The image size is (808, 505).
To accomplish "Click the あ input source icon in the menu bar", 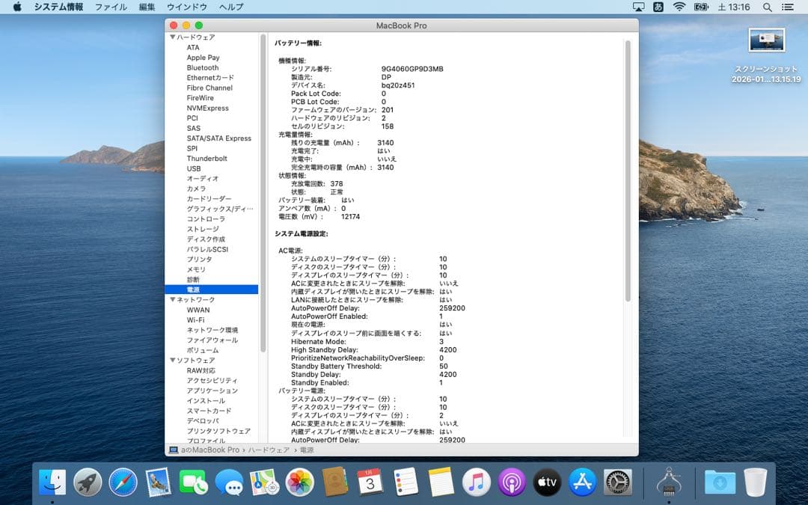I will [657, 7].
